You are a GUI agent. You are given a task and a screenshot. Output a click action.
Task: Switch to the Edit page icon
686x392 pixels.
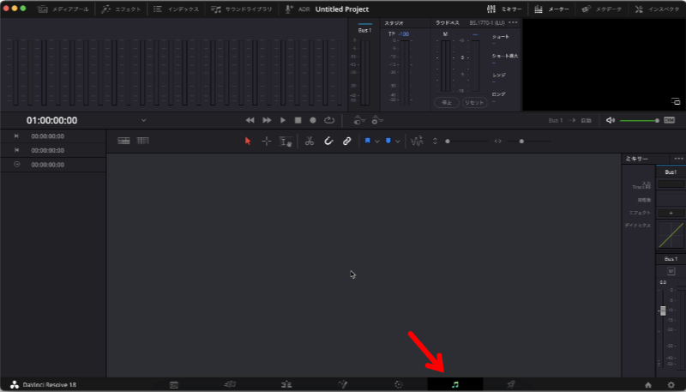point(286,384)
